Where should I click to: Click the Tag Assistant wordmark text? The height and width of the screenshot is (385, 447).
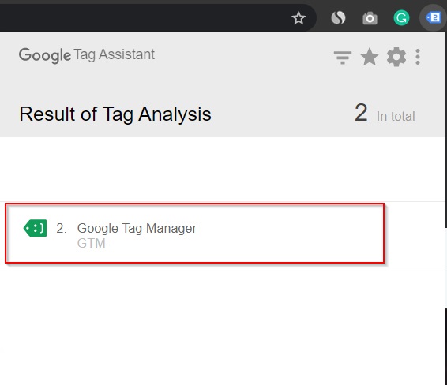tap(115, 54)
